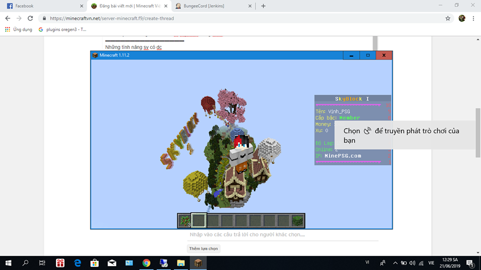Image resolution: width=481 pixels, height=270 pixels.
Task: Go back to the previous page
Action: pos(8,19)
